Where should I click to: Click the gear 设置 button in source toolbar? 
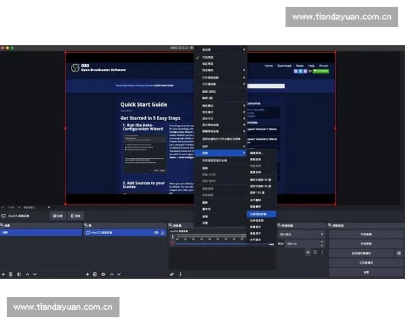tap(58, 216)
